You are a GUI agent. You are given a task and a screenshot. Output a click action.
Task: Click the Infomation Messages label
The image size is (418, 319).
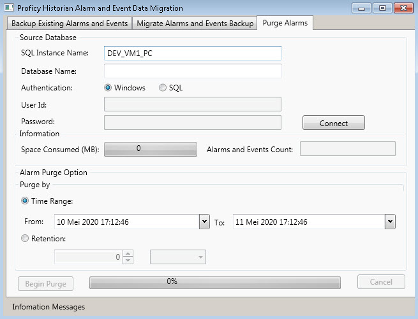point(49,307)
